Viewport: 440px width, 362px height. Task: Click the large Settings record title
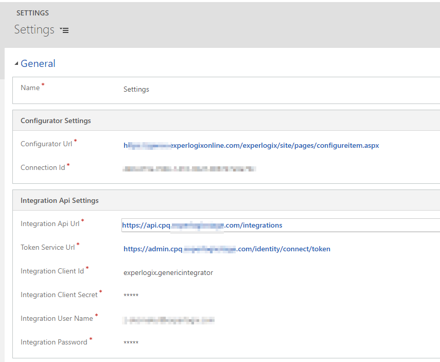pos(34,30)
